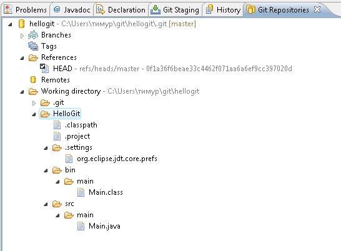Switch to the Problems tab

click(x=26, y=10)
